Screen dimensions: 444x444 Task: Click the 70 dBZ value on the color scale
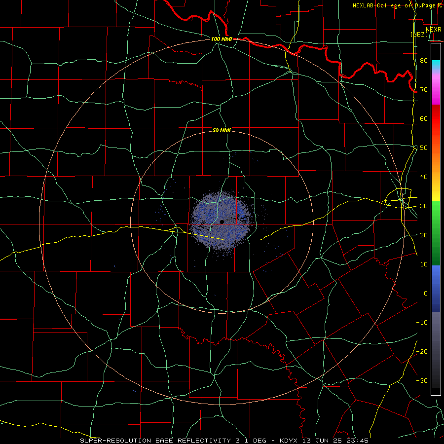pos(424,89)
